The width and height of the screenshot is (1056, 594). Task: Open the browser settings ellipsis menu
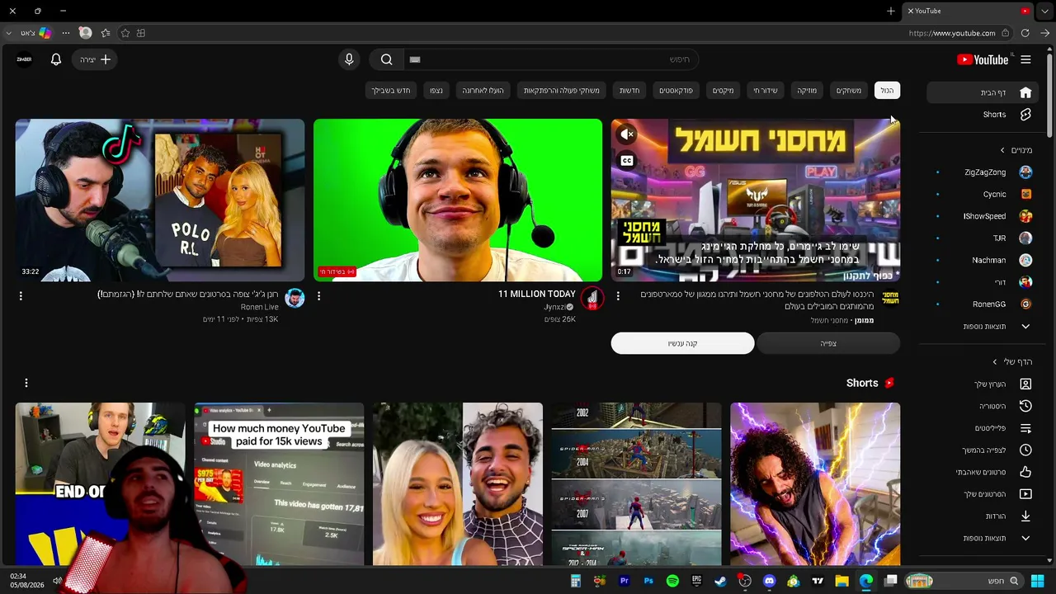[x=66, y=33]
